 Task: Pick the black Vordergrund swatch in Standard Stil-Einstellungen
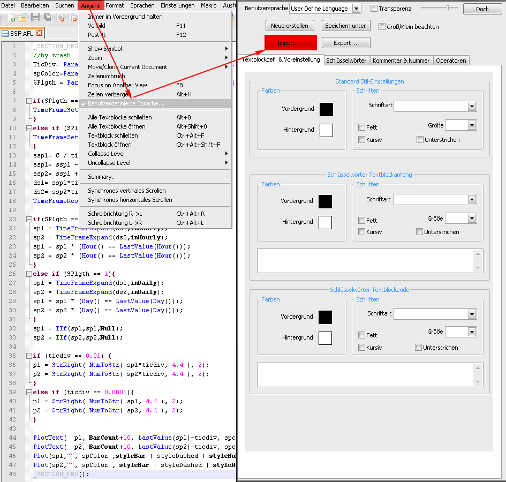click(326, 109)
